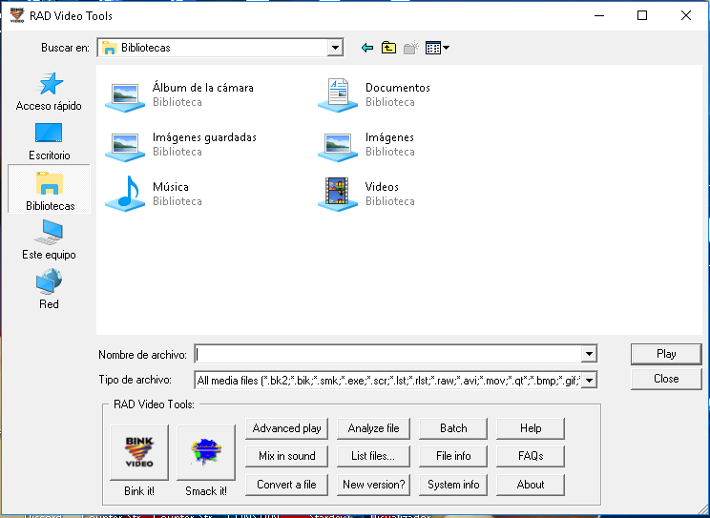Select the Música library
This screenshot has height=518, width=710.
pos(154,194)
